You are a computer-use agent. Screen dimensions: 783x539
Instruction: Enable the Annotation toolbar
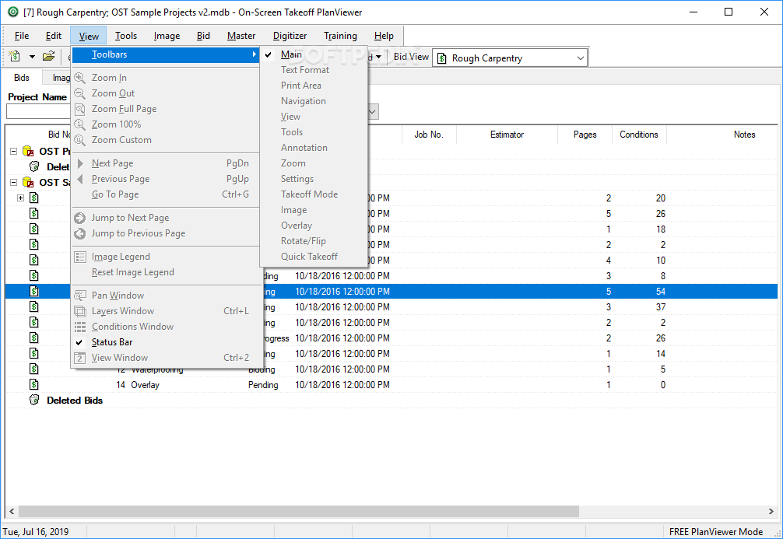click(314, 148)
